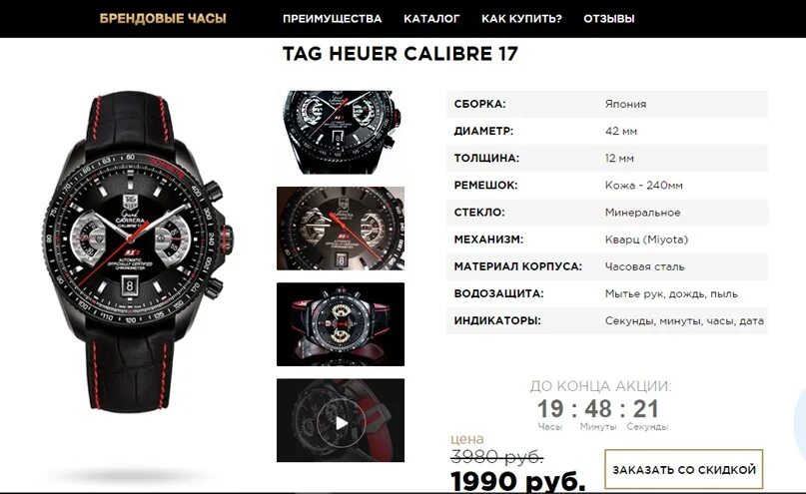Select second thumbnail with red-tinted dial

[341, 229]
